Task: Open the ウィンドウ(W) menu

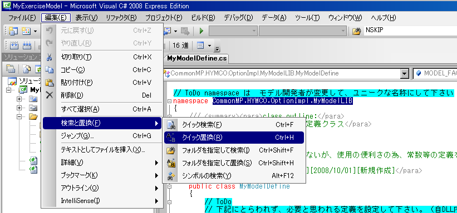Action: pos(345,18)
